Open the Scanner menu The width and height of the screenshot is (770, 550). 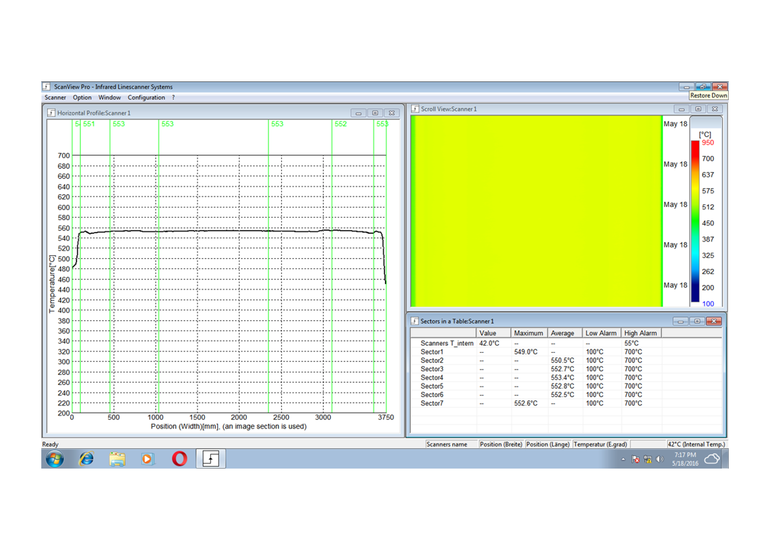point(55,97)
